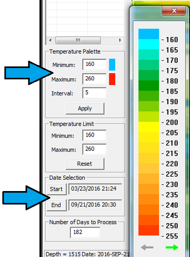
Task: Click the Temperature Palette Minimum field
Action: (94, 64)
